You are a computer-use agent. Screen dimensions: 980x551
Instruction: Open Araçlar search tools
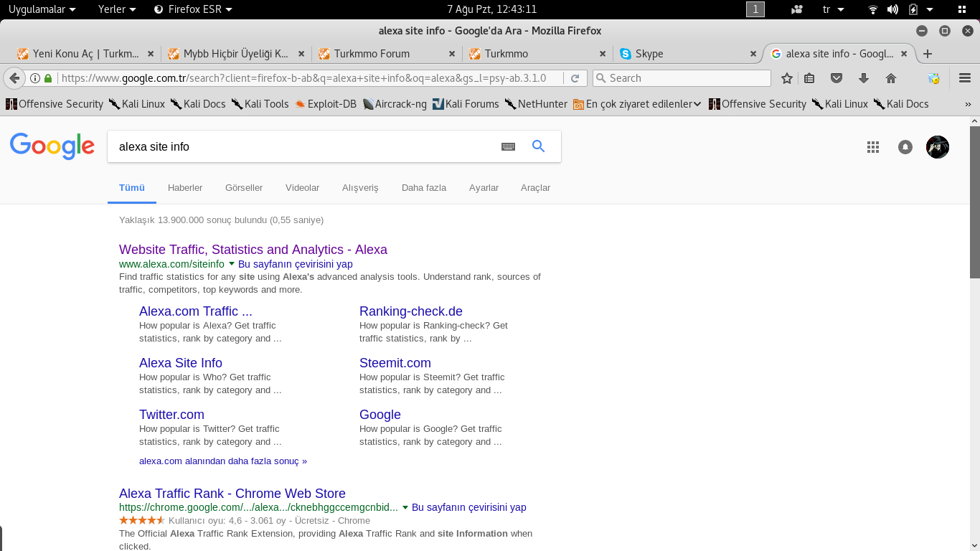[x=536, y=188]
